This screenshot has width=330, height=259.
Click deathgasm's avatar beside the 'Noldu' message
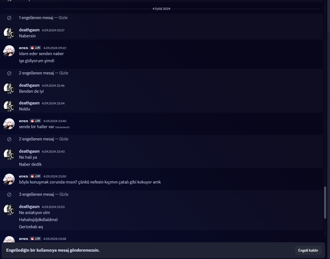pos(9,106)
